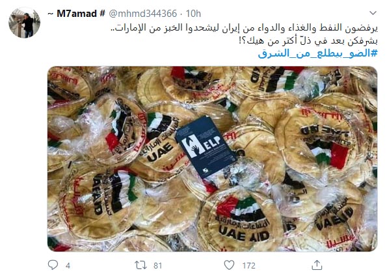The height and width of the screenshot is (275, 387).
Task: Open the tweet via the 10h timestamp
Action: 193,14
